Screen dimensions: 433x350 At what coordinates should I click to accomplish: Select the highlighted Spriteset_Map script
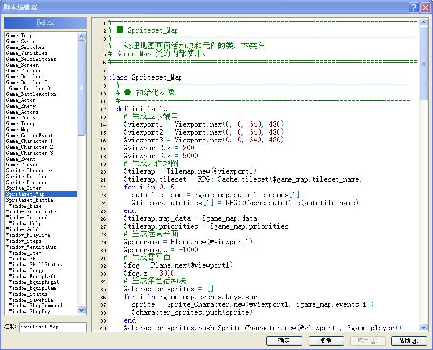(42, 194)
